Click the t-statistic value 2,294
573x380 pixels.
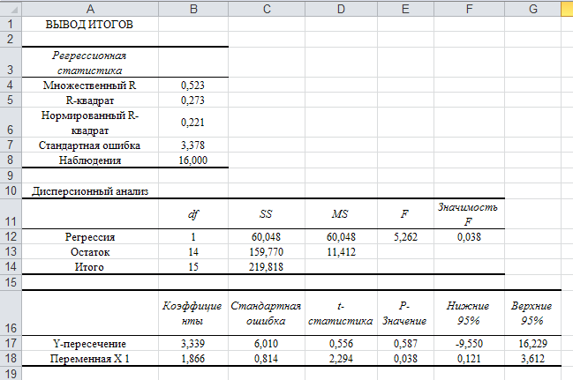(x=342, y=359)
